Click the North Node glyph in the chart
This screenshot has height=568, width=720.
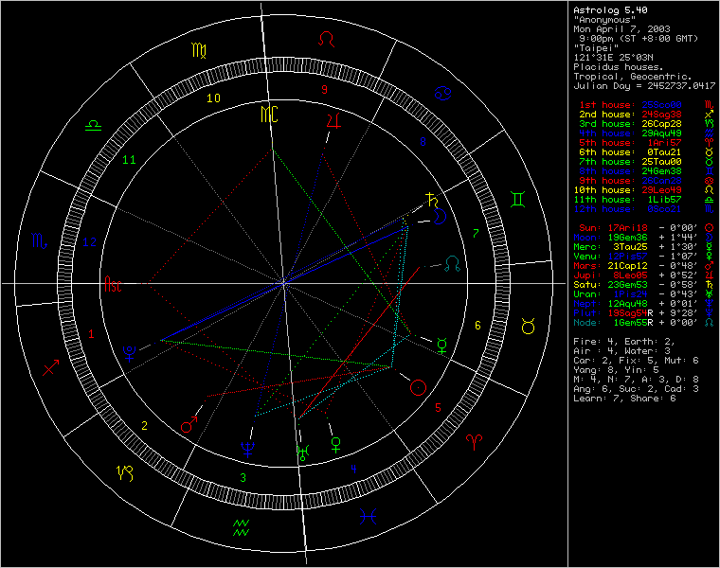pos(452,264)
